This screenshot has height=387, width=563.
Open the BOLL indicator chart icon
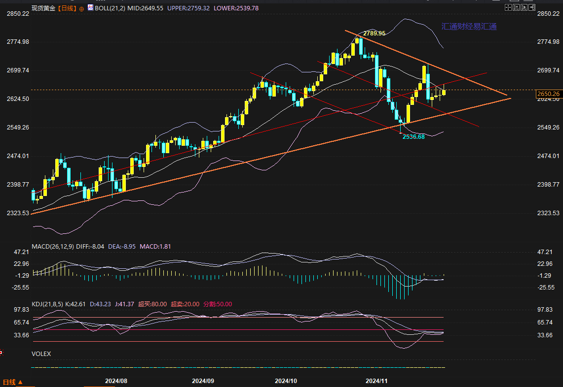point(90,7)
